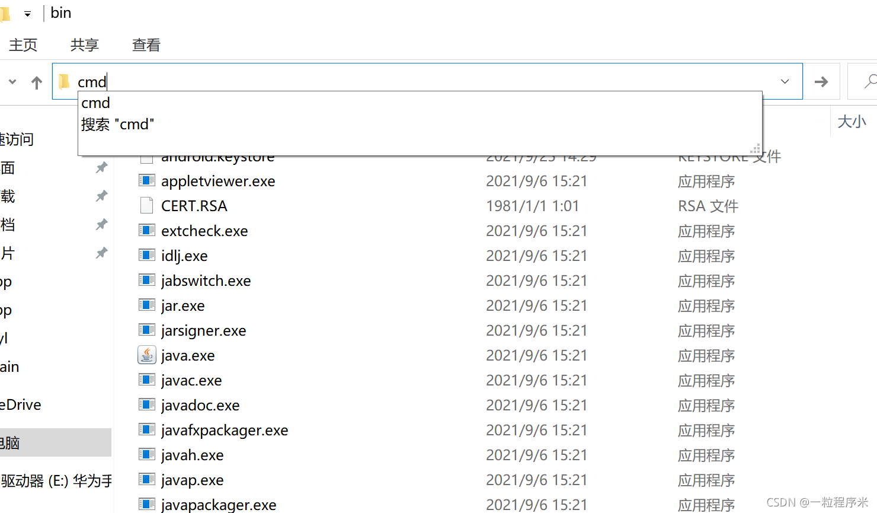
Task: Select the java.exe coffee cup icon
Action: 147,355
